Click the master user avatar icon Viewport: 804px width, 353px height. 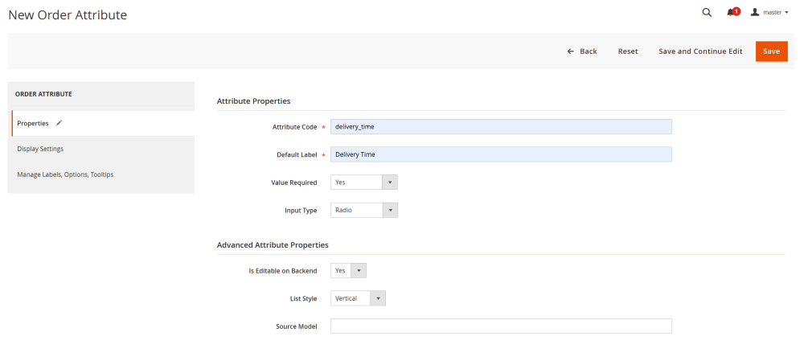click(x=755, y=12)
